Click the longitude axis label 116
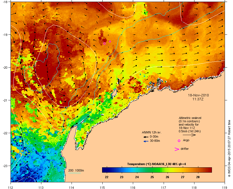233x189 pixels. (133, 188)
